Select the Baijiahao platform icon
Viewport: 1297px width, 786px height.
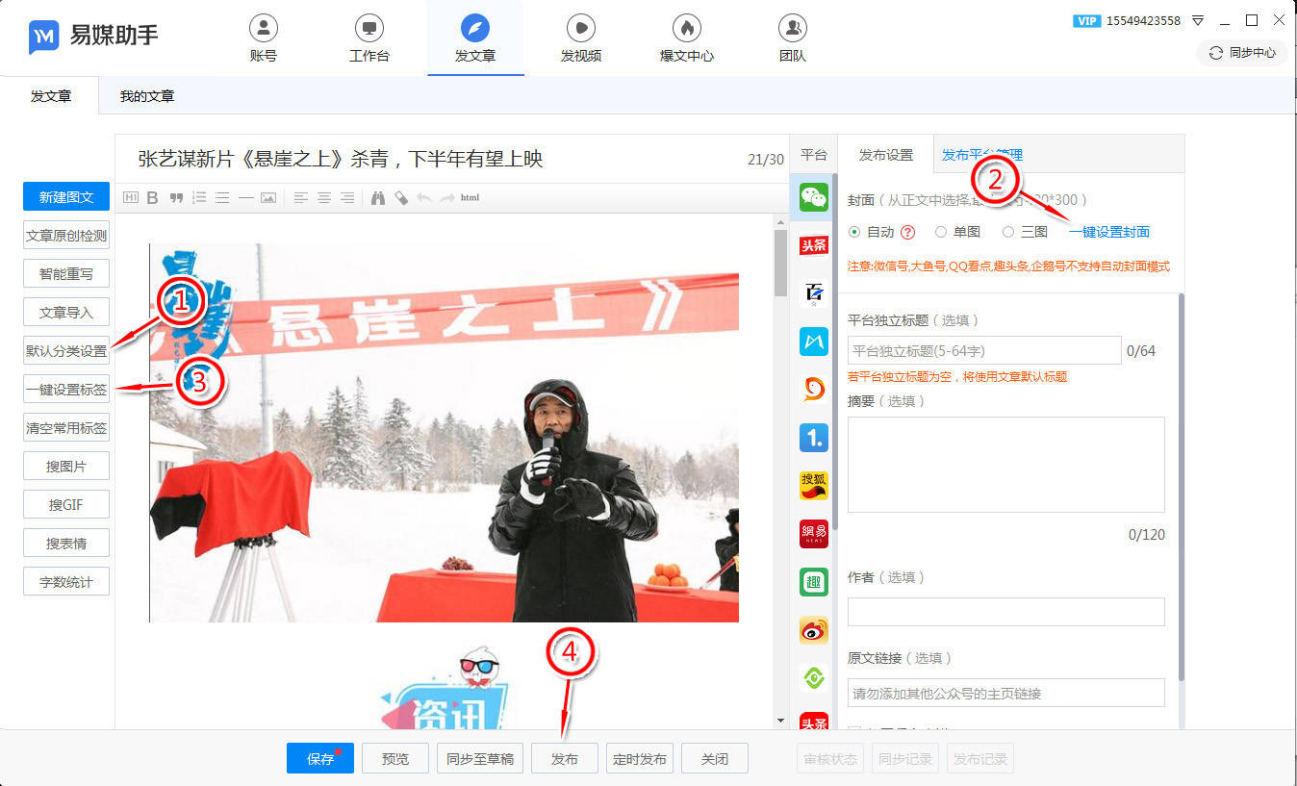[814, 292]
